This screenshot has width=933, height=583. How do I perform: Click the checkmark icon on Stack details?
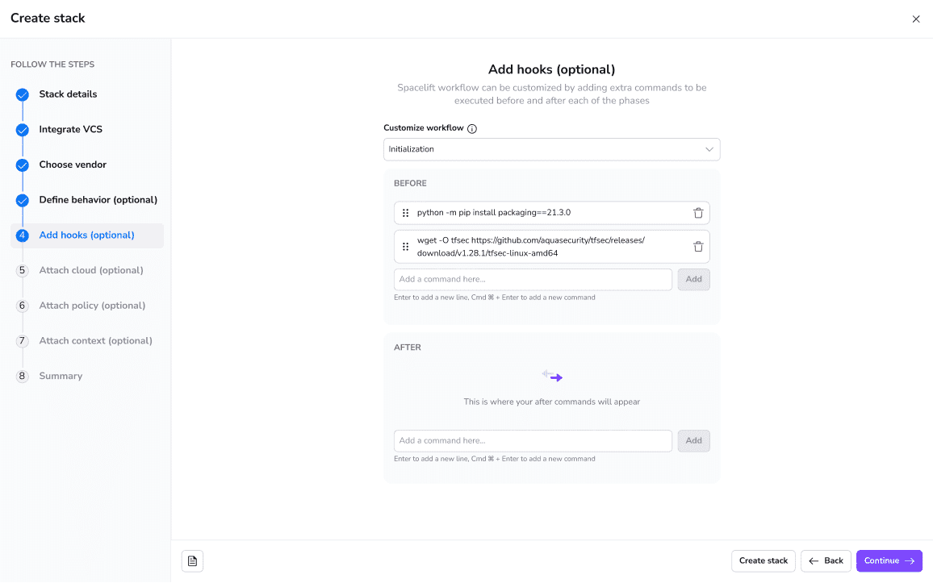click(22, 94)
